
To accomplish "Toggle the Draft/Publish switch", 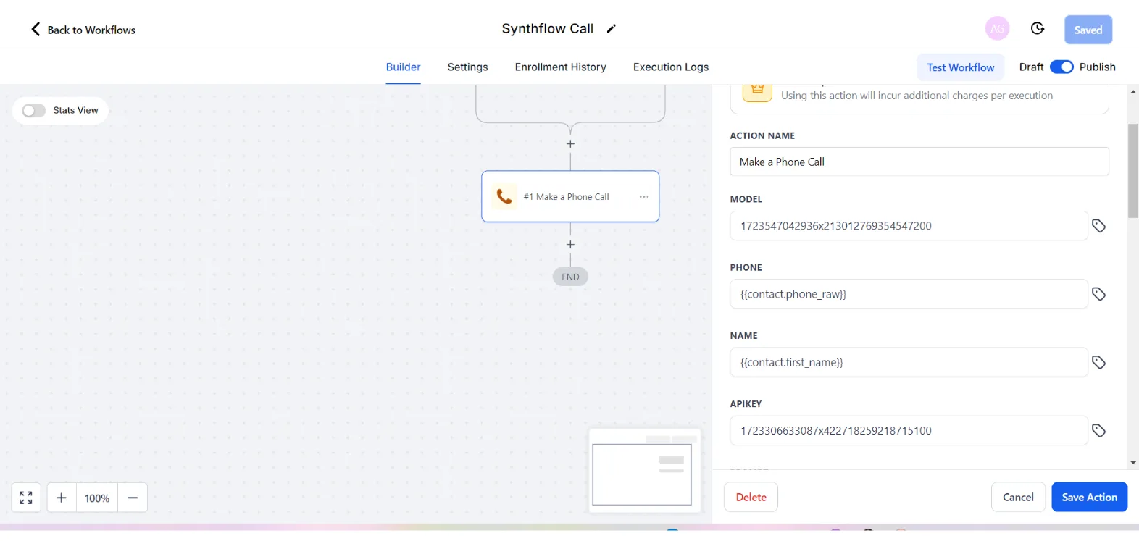I will point(1061,67).
